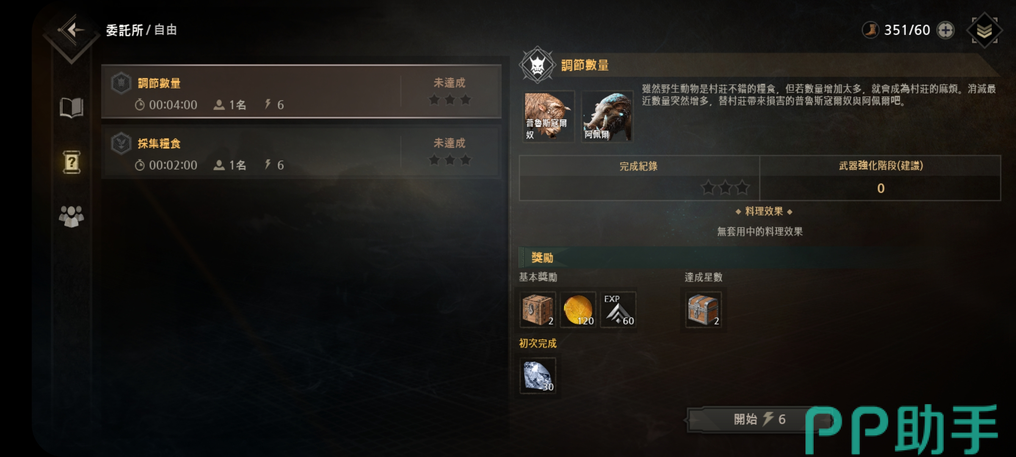Click the back arrow icon
This screenshot has width=1016, height=457.
tap(73, 30)
